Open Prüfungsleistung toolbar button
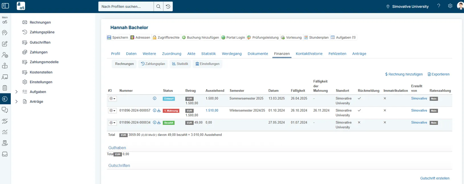The width and height of the screenshot is (464, 184). (x=263, y=37)
